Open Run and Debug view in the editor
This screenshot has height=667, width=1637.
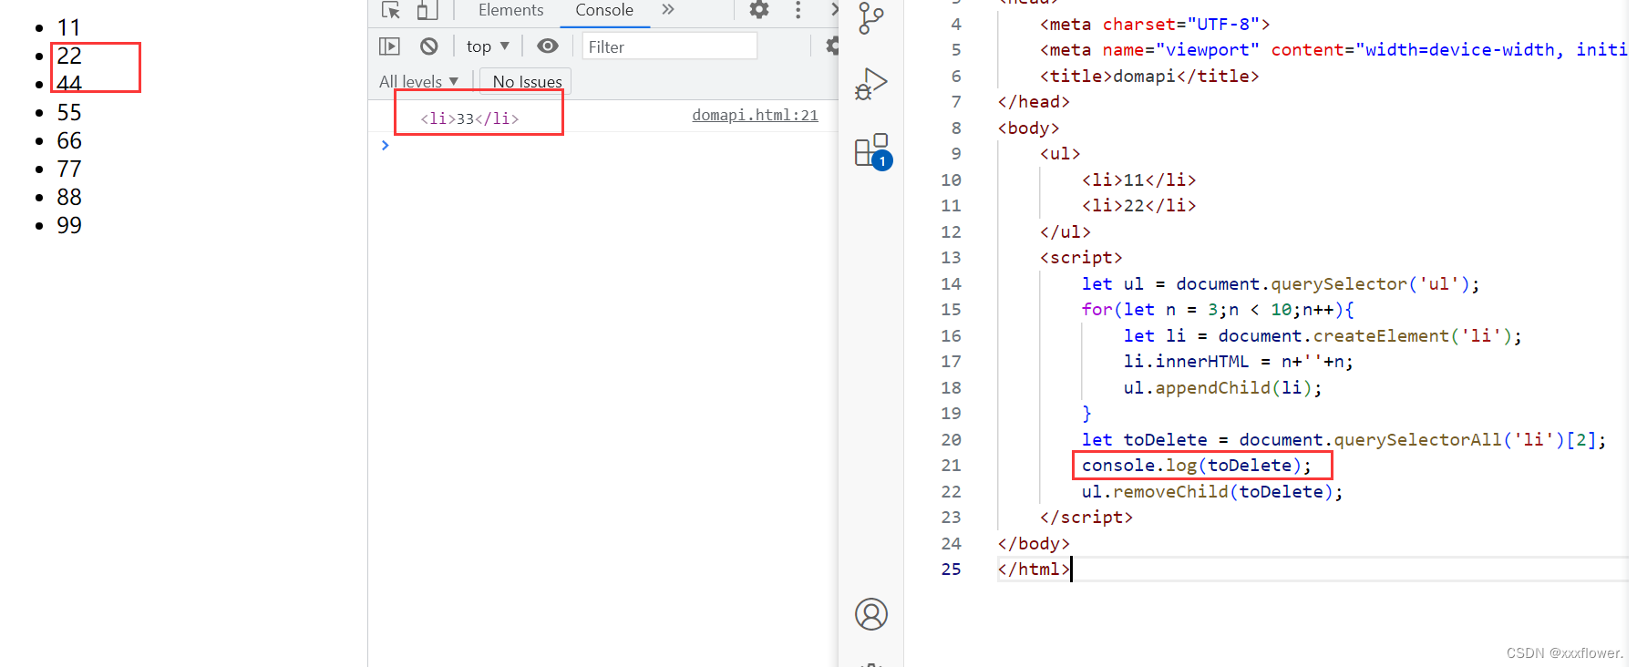[871, 85]
